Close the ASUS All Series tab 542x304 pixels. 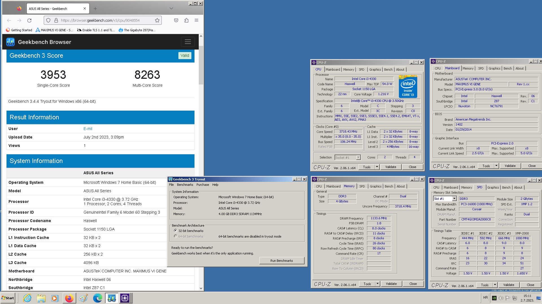(x=85, y=9)
